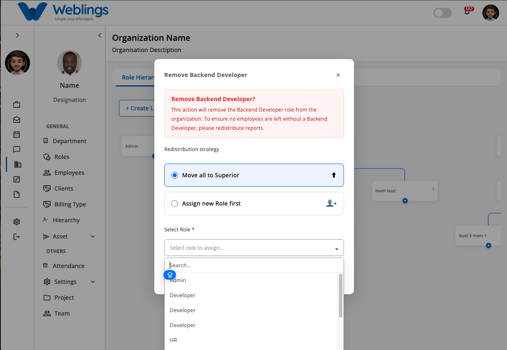
Task: Flip the toggle switch in the header
Action: [x=443, y=13]
